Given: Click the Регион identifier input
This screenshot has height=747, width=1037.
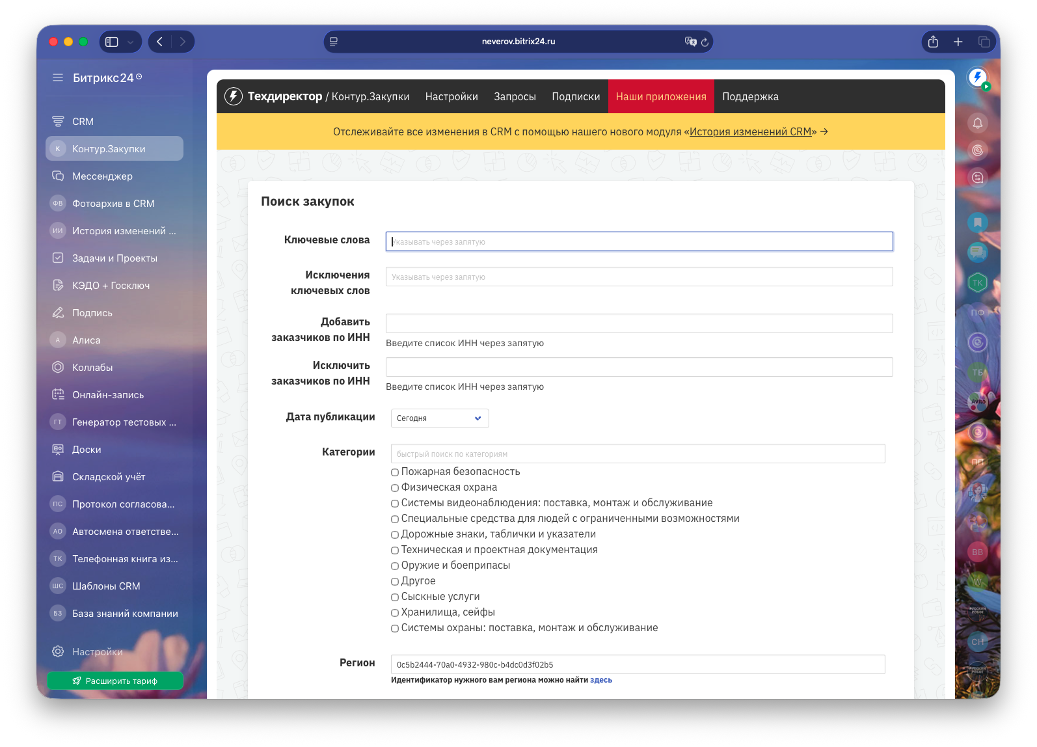Looking at the screenshot, I should point(638,664).
